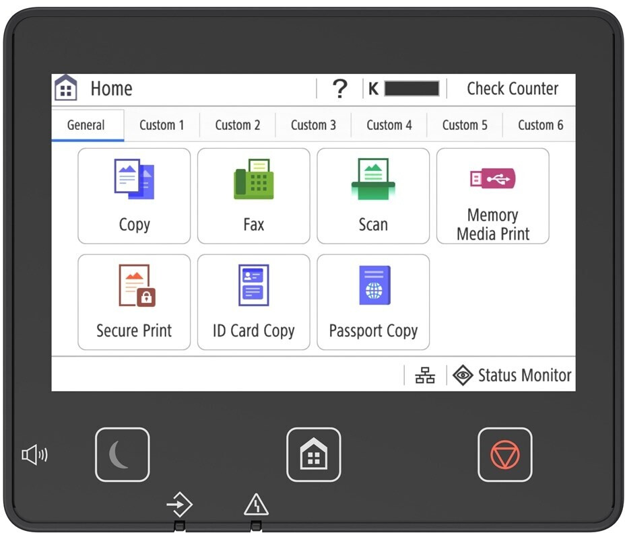
Task: Open the Custom 4 tab
Action: coord(389,125)
